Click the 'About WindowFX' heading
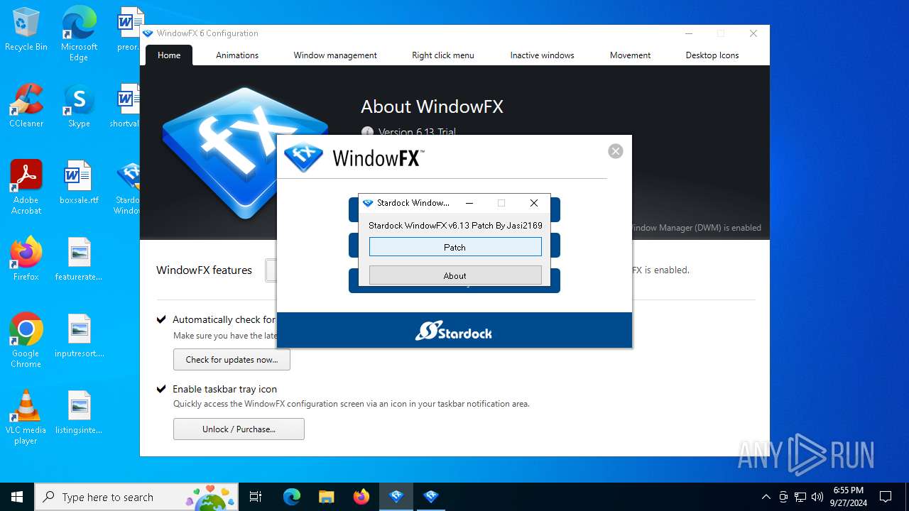This screenshot has width=909, height=511. click(x=432, y=106)
